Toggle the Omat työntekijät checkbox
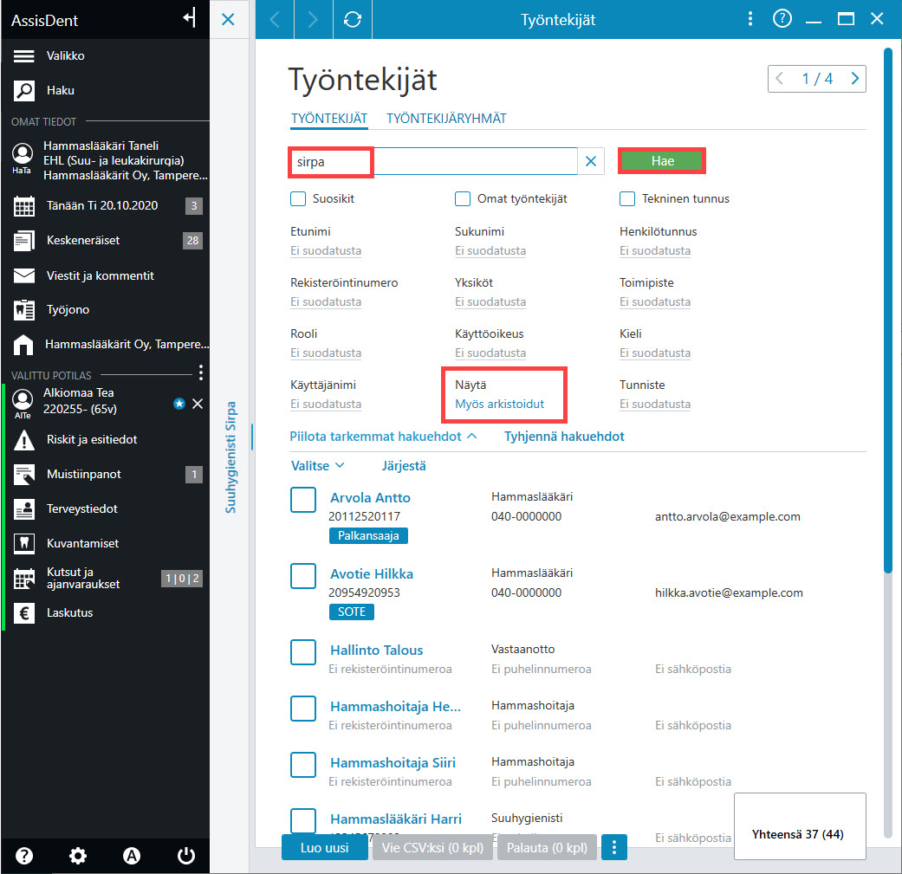Screen dimensions: 902x874 point(463,199)
